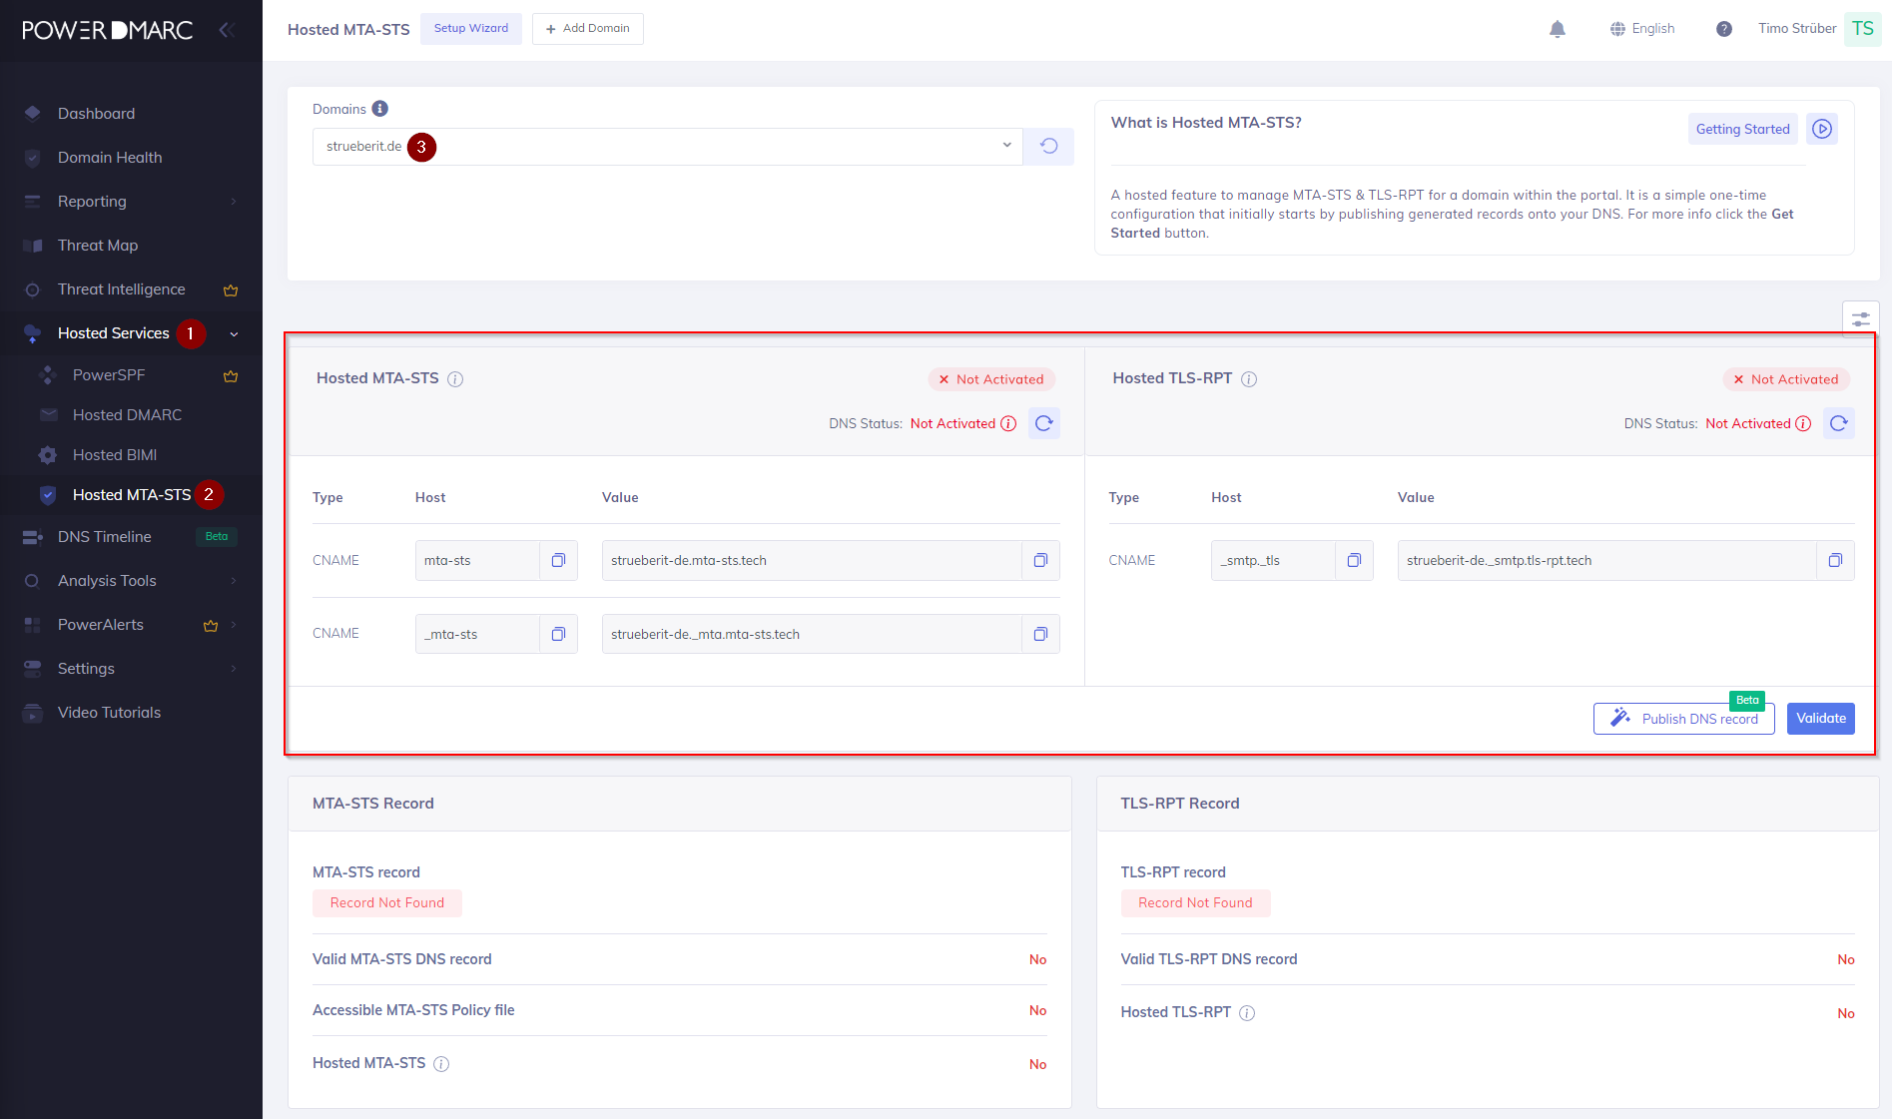This screenshot has height=1119, width=1892.
Task: Click the Validate button
Action: pyautogui.click(x=1820, y=719)
